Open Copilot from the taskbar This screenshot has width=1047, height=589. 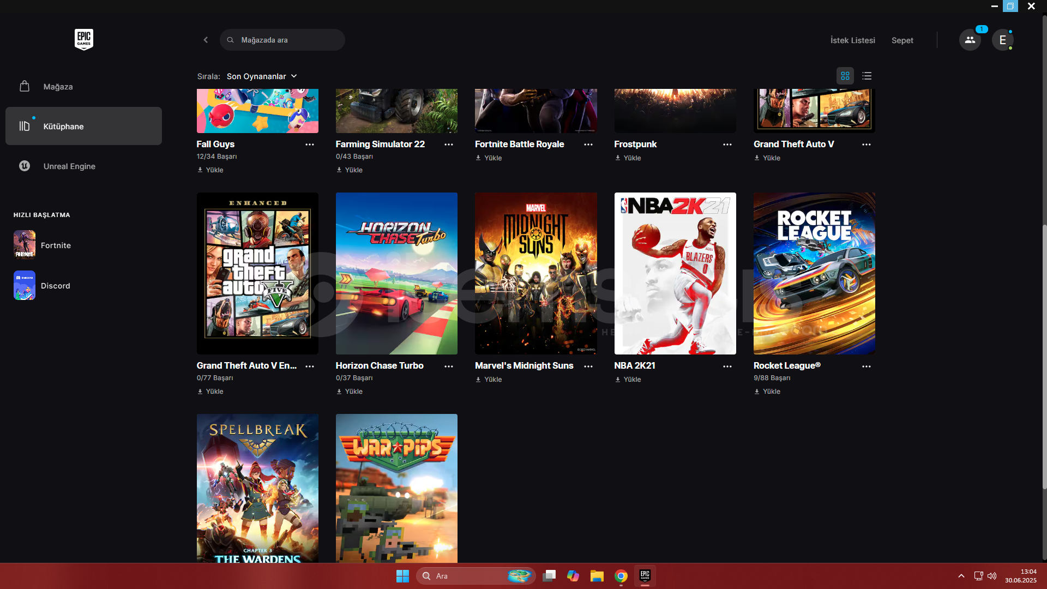pyautogui.click(x=573, y=576)
